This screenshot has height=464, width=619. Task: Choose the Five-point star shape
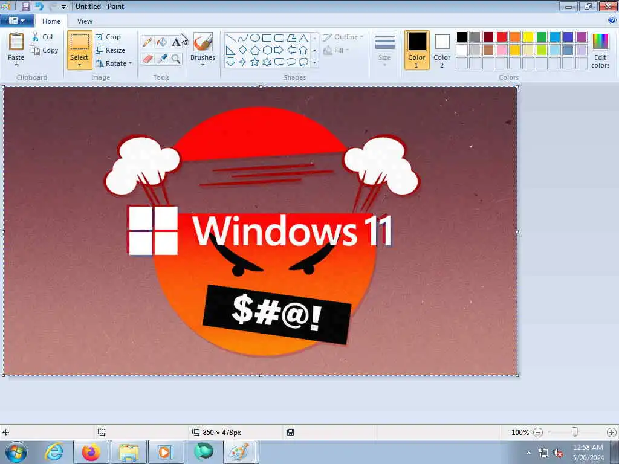(x=255, y=62)
